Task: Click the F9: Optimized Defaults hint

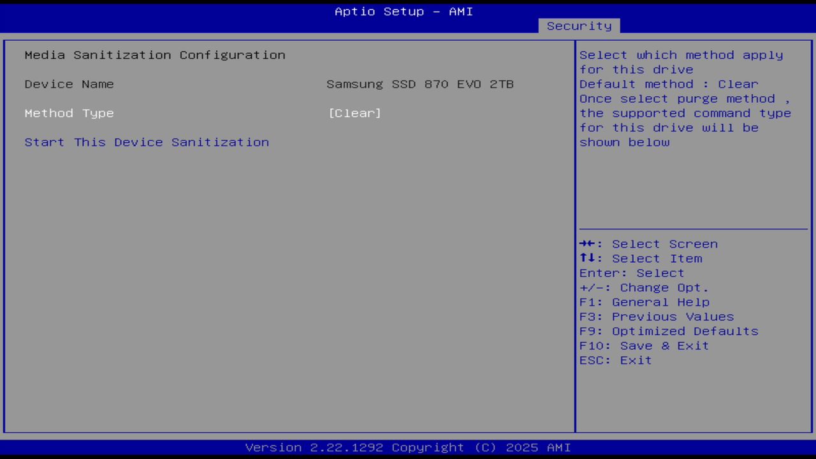Action: 669,331
